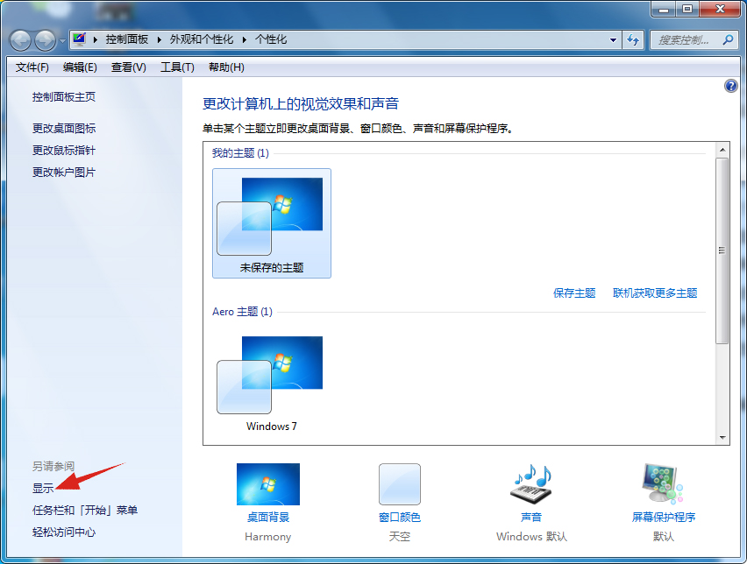
Task: Open the 桌面背景 text link
Action: coord(268,518)
